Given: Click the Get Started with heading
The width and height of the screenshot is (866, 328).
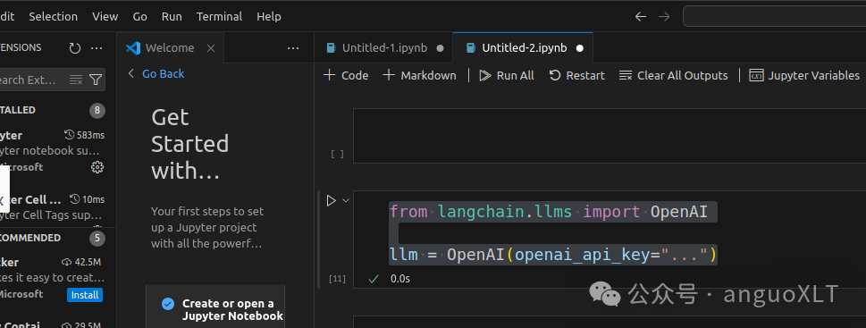Looking at the screenshot, I should pyautogui.click(x=189, y=144).
